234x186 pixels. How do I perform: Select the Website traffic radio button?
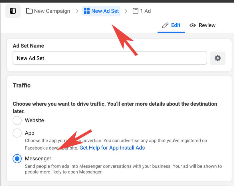(x=17, y=120)
